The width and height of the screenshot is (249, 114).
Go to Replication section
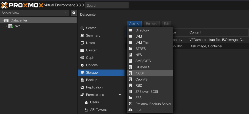[101, 87]
